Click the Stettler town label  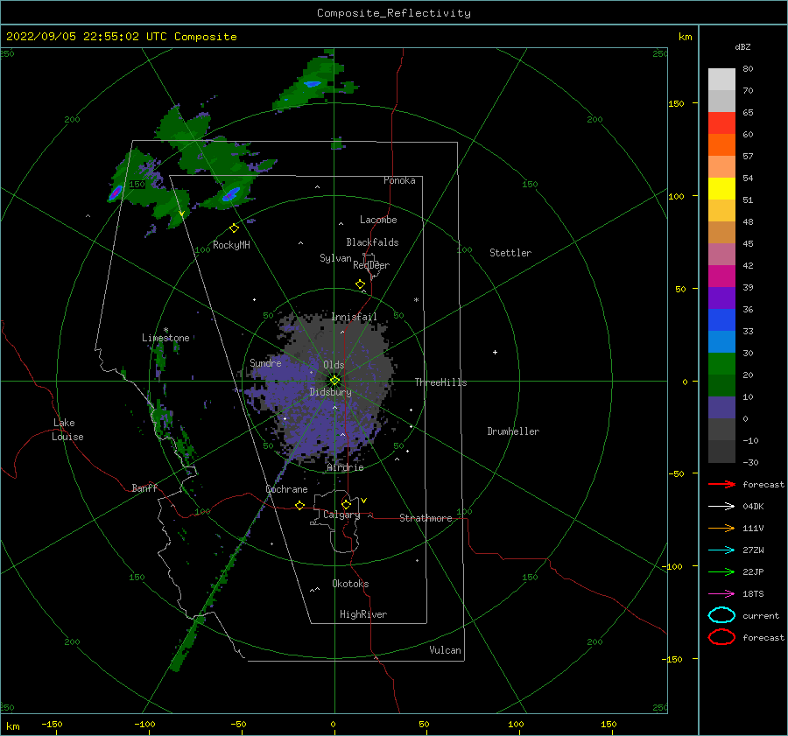click(510, 253)
